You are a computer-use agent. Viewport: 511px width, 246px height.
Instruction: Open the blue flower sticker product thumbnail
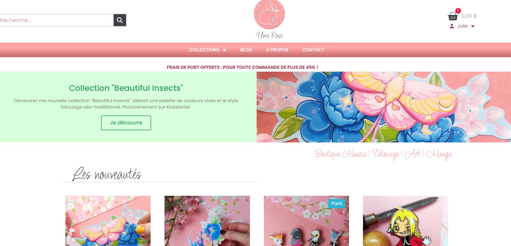coord(207,221)
